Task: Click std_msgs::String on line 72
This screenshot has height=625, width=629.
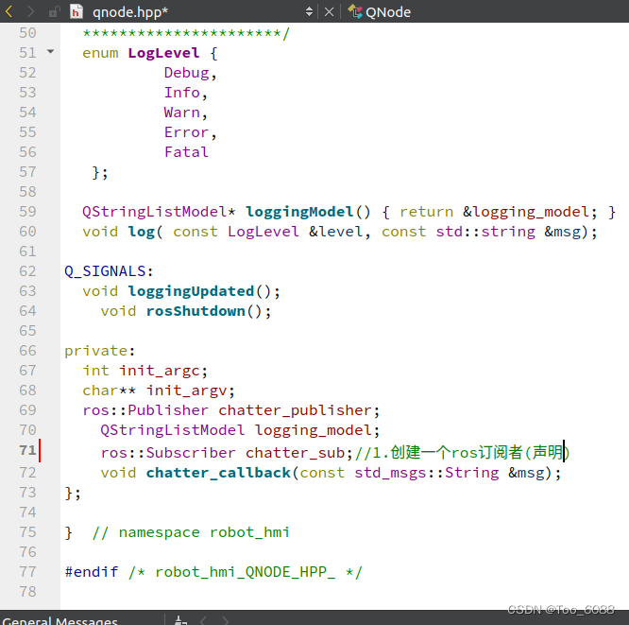Action: tap(427, 473)
